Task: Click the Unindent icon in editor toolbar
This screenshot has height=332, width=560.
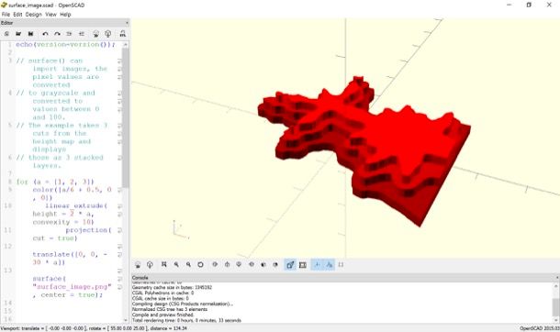Action: [x=69, y=34]
